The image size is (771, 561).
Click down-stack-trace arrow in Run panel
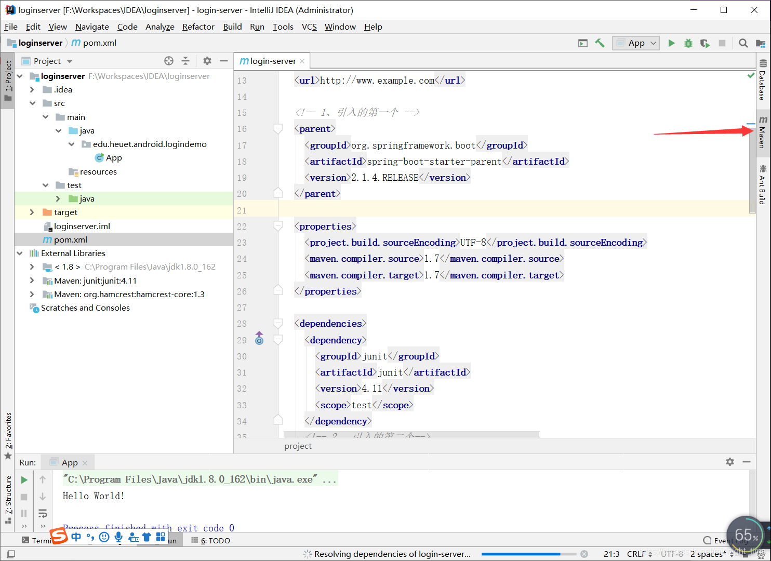tap(43, 497)
